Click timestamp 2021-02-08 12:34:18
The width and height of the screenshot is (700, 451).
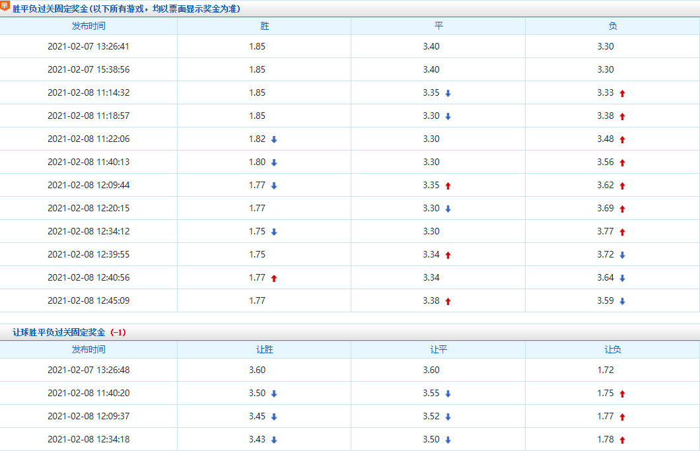pyautogui.click(x=88, y=439)
